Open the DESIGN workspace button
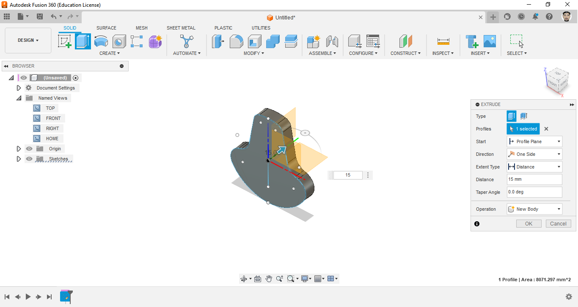 (x=28, y=41)
